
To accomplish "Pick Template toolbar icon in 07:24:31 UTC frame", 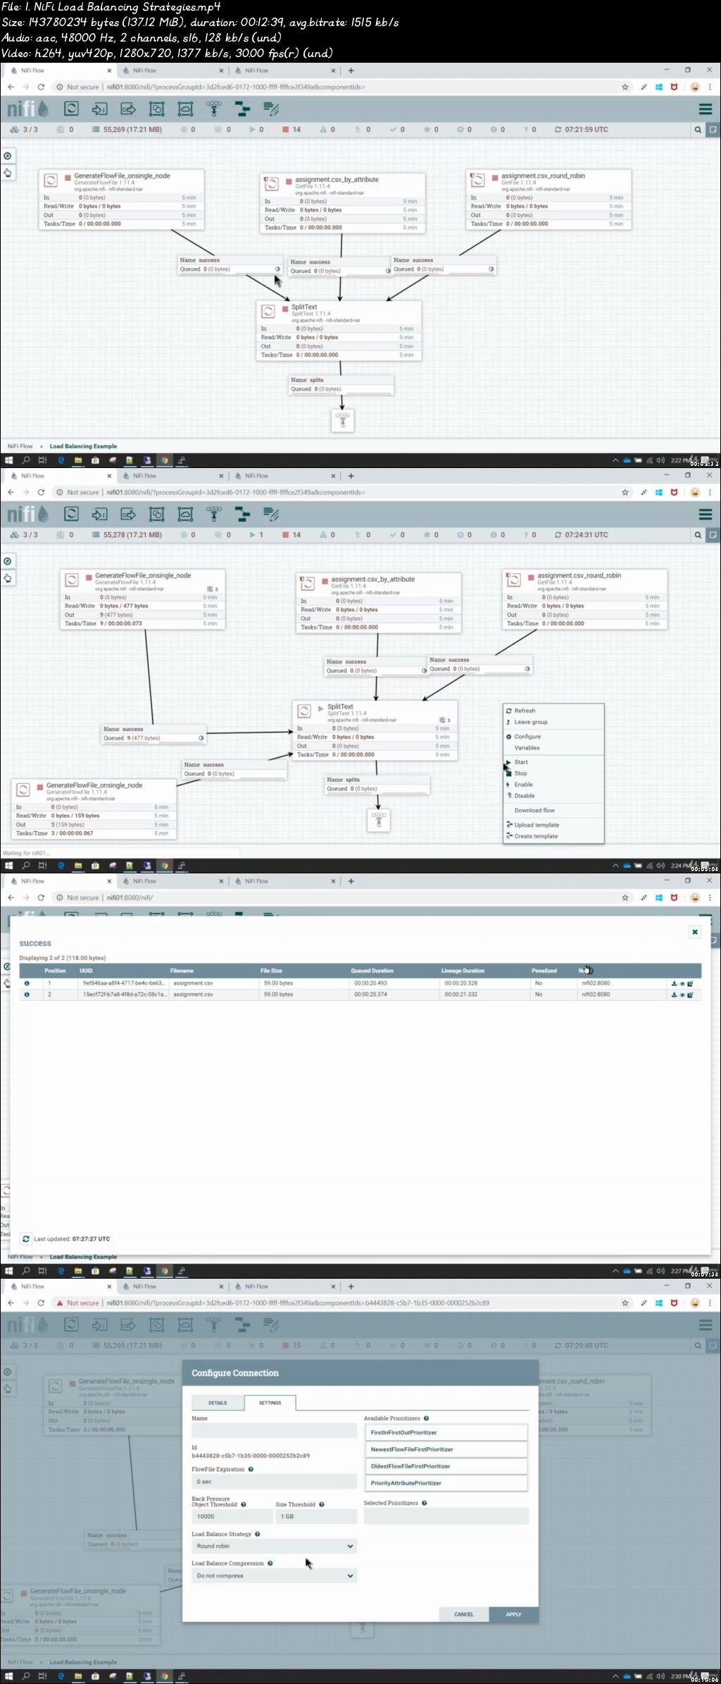I will [x=242, y=514].
